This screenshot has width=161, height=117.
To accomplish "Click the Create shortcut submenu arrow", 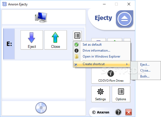I will pyautogui.click(x=127, y=64).
